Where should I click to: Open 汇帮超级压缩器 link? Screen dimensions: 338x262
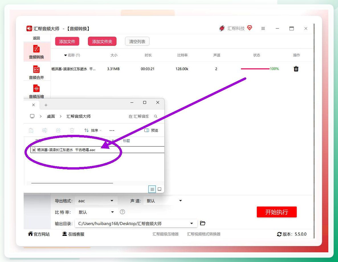coord(165,234)
